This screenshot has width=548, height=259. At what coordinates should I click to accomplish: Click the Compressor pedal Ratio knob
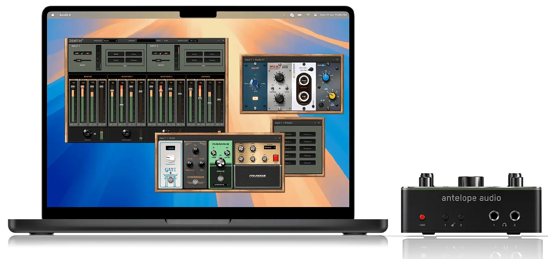pyautogui.click(x=196, y=151)
